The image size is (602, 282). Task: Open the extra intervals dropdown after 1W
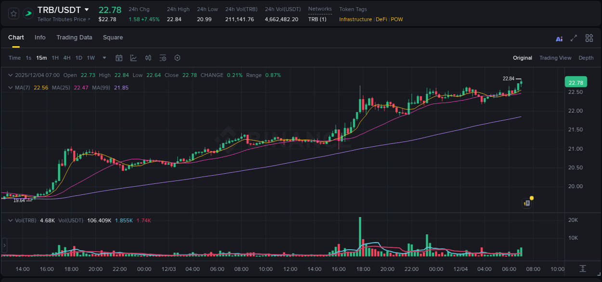pos(104,58)
